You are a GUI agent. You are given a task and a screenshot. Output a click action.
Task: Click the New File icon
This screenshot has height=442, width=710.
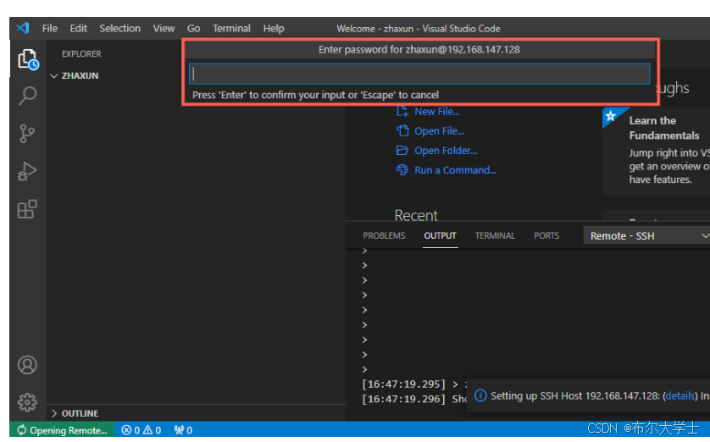[402, 111]
